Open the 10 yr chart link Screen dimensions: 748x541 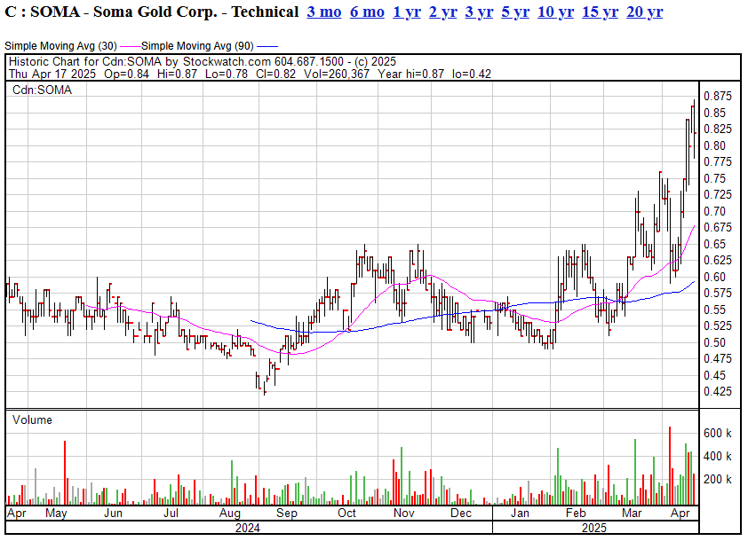pos(555,12)
